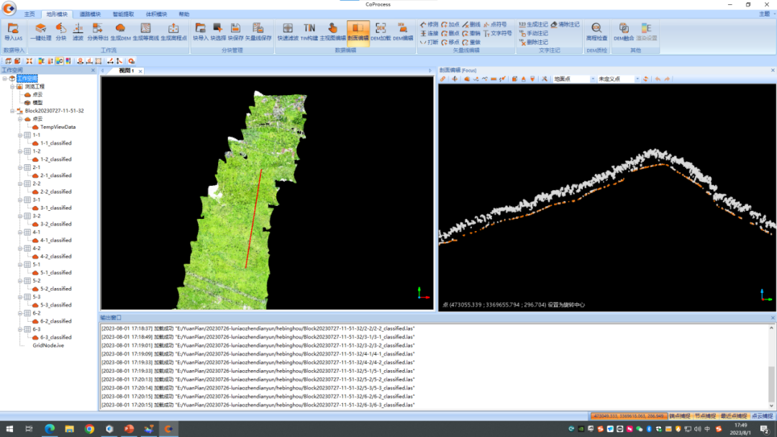Select the 2-2_classified tree item

55,192
